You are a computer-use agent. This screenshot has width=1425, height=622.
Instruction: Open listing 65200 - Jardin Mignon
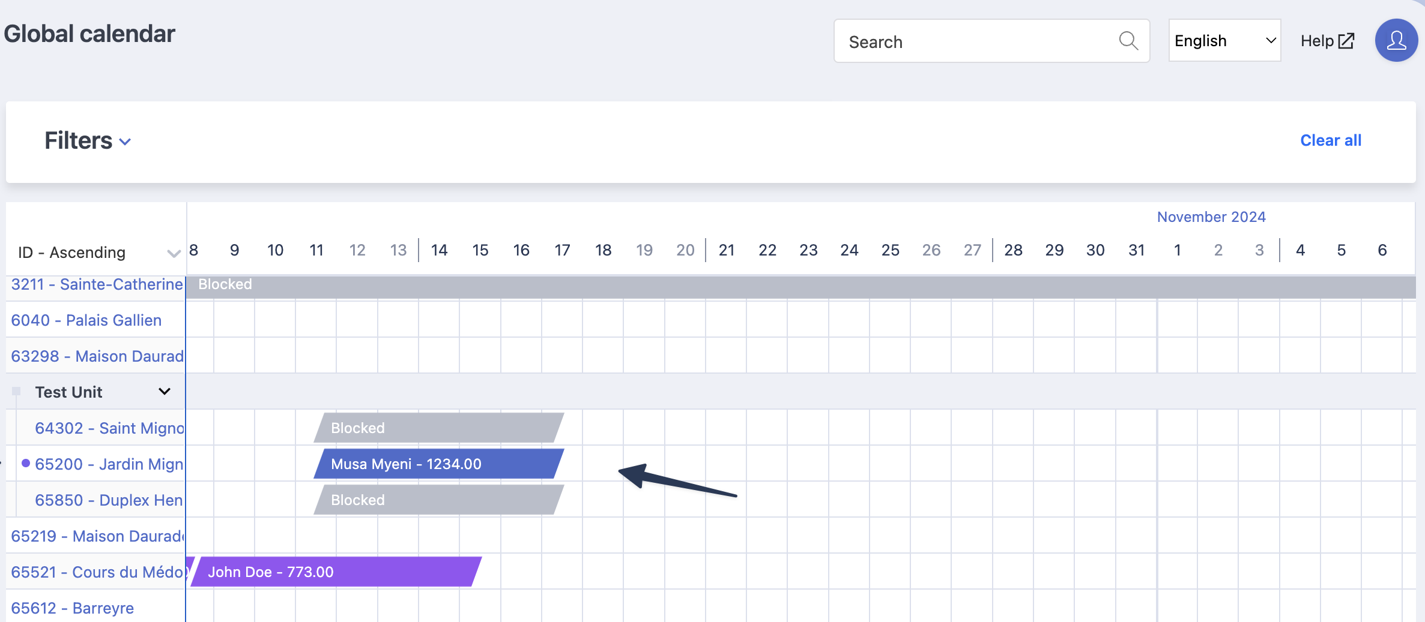tap(109, 464)
